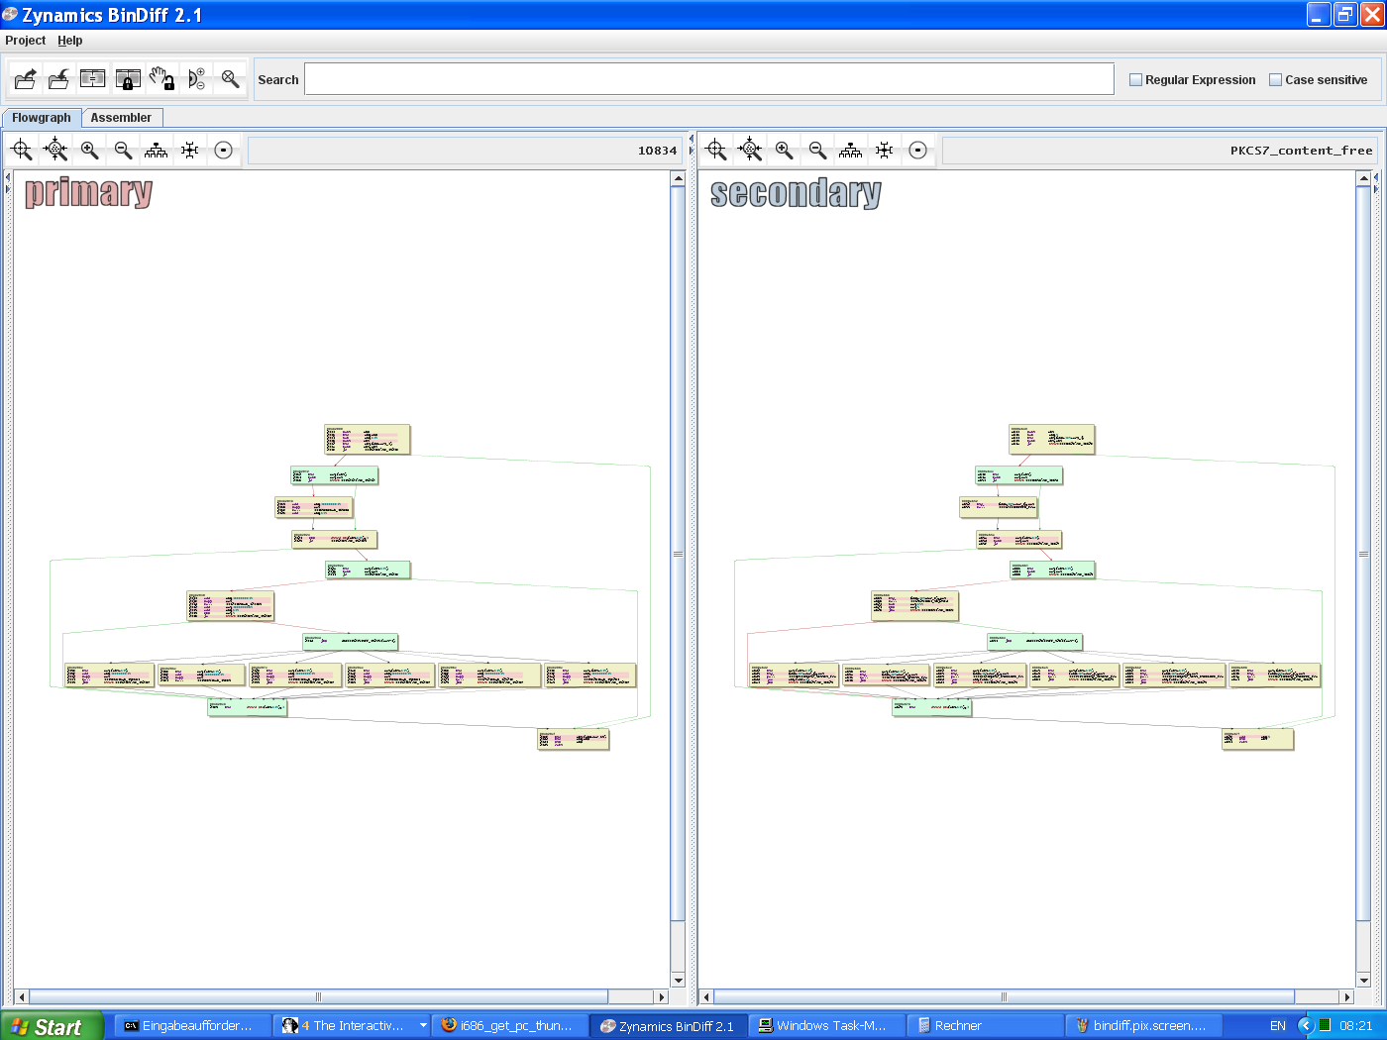Zoom in on the primary flowgraph

[x=90, y=151]
